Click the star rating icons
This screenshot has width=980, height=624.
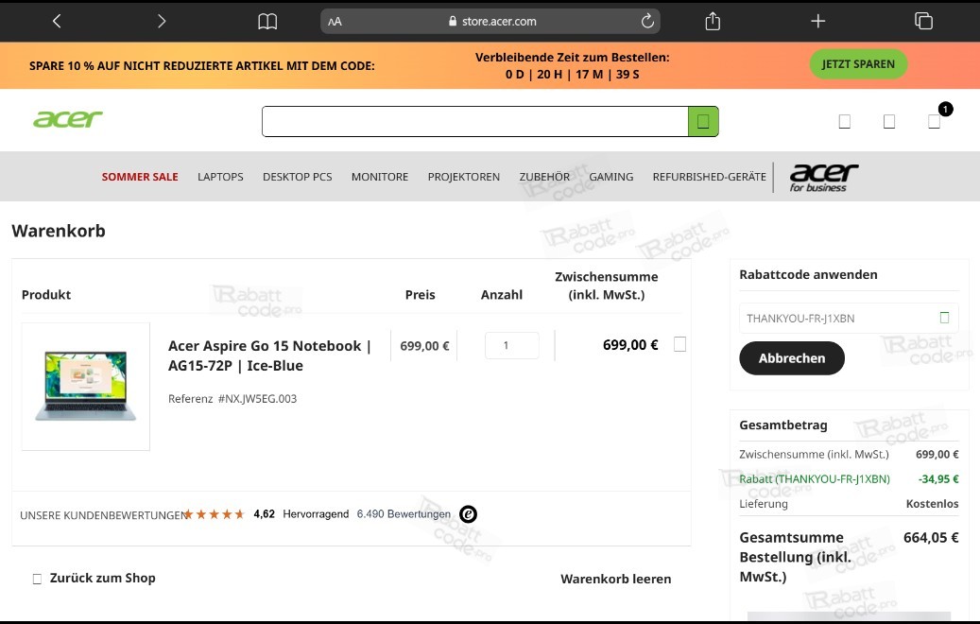(214, 514)
